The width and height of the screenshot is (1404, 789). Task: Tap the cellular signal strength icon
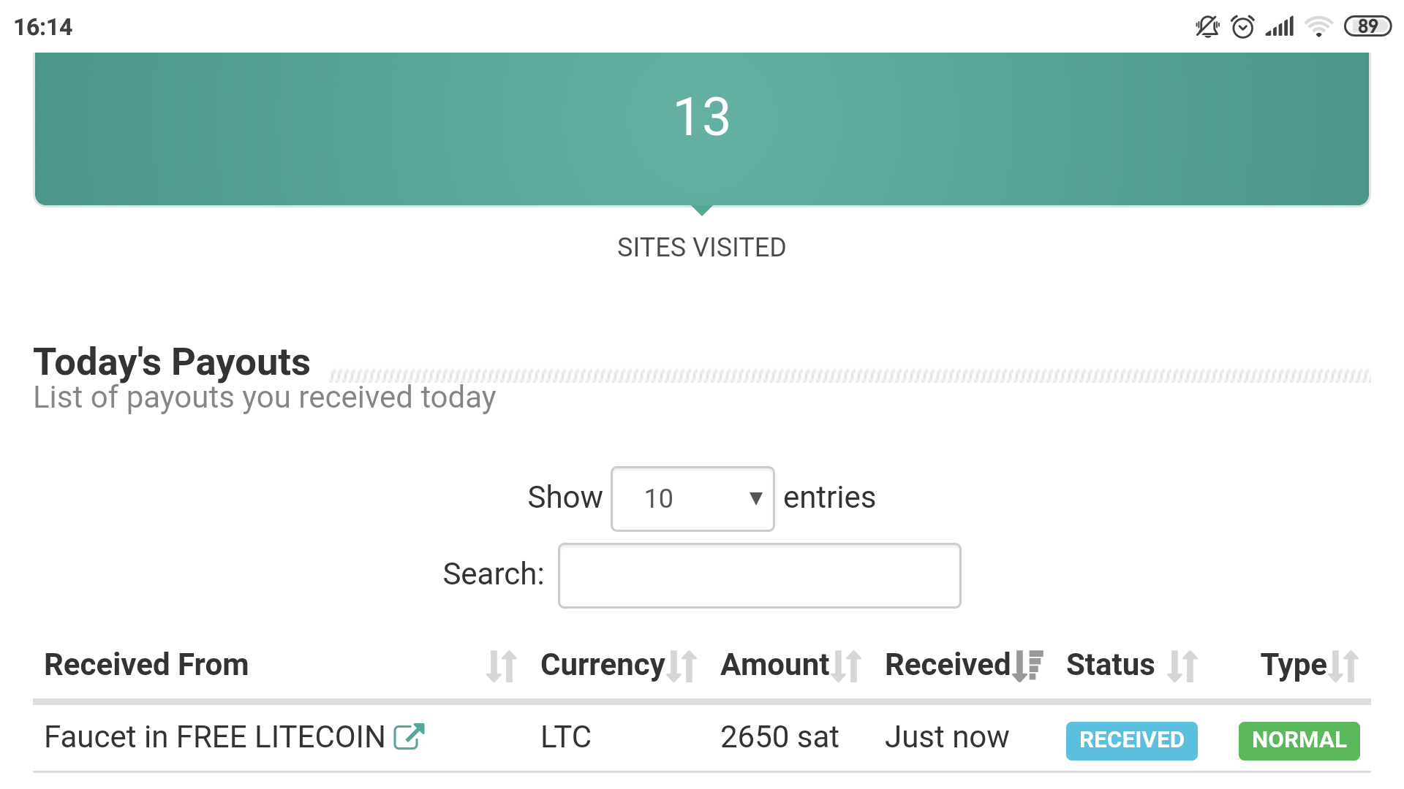point(1280,27)
